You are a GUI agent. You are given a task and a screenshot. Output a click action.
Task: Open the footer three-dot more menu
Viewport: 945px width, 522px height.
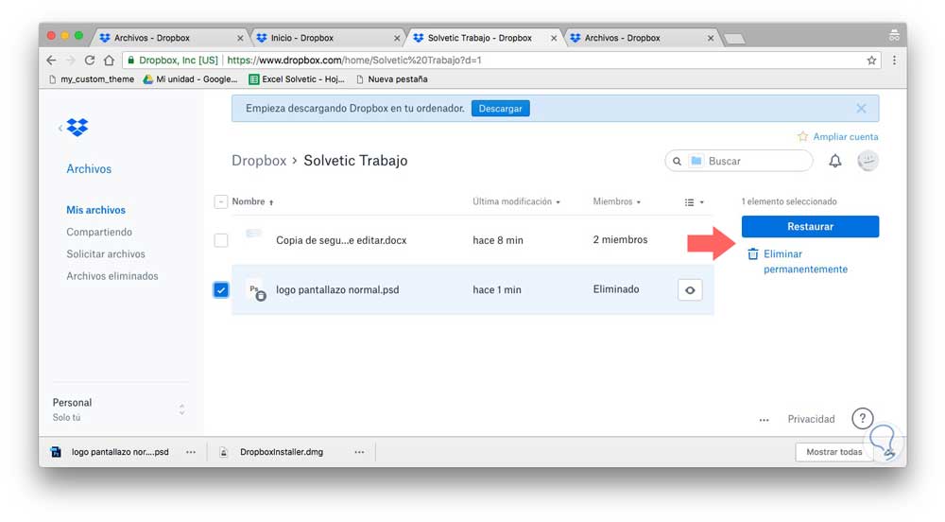coord(765,420)
